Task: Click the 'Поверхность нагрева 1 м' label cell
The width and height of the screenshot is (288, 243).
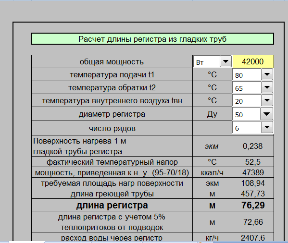Action: (112, 146)
